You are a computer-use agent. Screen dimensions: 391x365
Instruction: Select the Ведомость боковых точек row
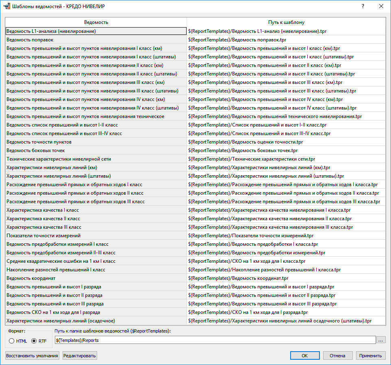pos(96,150)
